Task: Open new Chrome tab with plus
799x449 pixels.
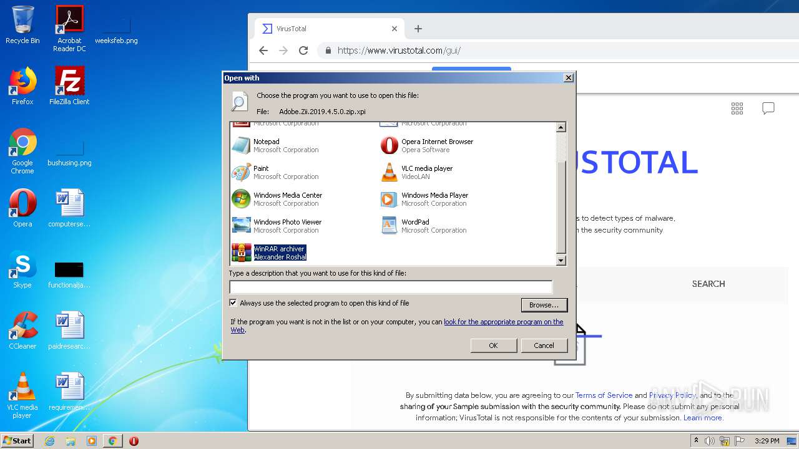Action: [x=418, y=29]
